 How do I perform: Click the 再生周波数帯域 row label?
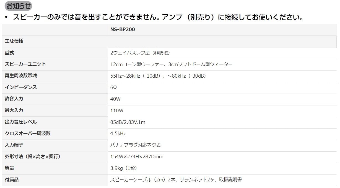click(21, 76)
